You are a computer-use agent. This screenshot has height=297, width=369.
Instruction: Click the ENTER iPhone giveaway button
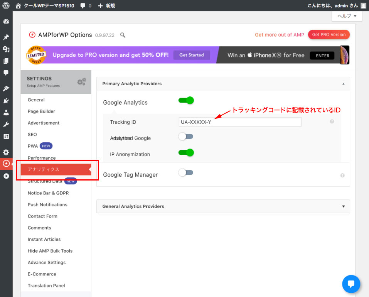322,56
